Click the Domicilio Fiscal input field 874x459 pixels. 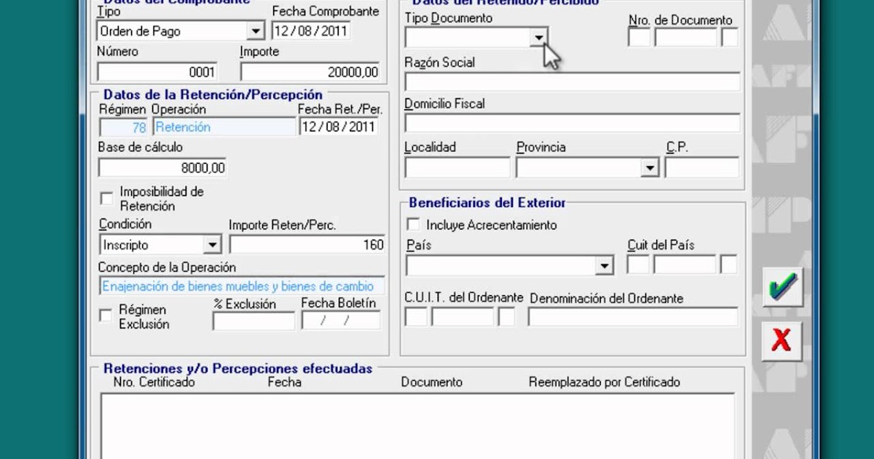pyautogui.click(x=572, y=123)
